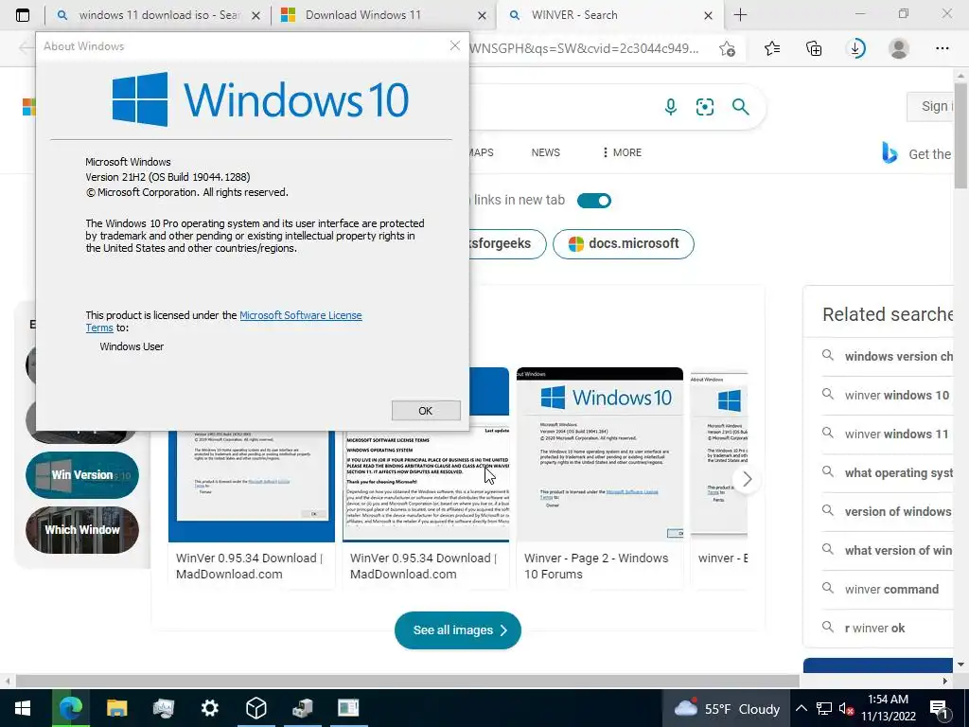Open Microsoft Edge from taskbar
Screen dimensions: 969x727
pyautogui.click(x=70, y=708)
